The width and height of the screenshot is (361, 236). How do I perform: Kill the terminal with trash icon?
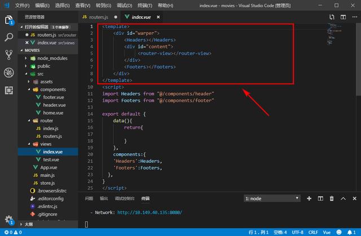click(x=332, y=198)
